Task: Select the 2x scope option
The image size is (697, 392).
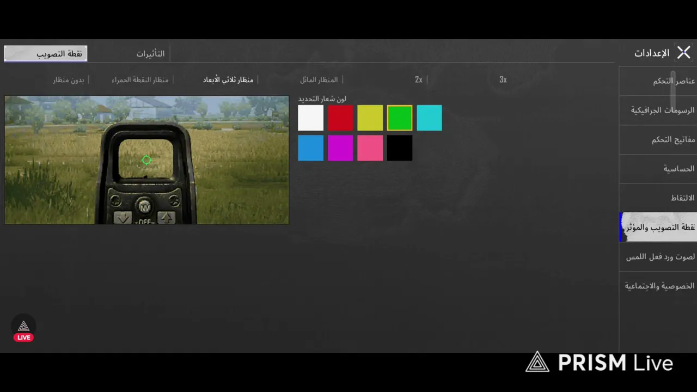Action: click(x=418, y=79)
